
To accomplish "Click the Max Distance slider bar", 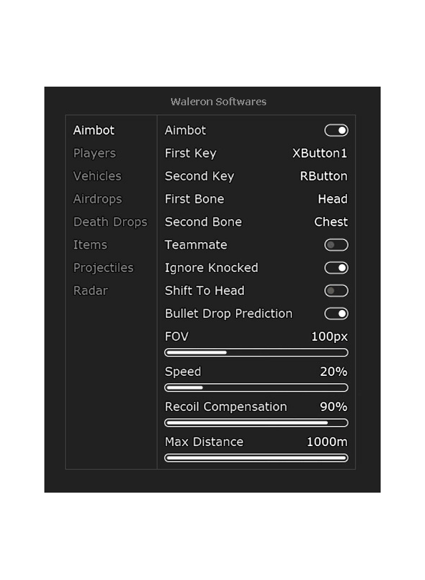I will coord(256,458).
